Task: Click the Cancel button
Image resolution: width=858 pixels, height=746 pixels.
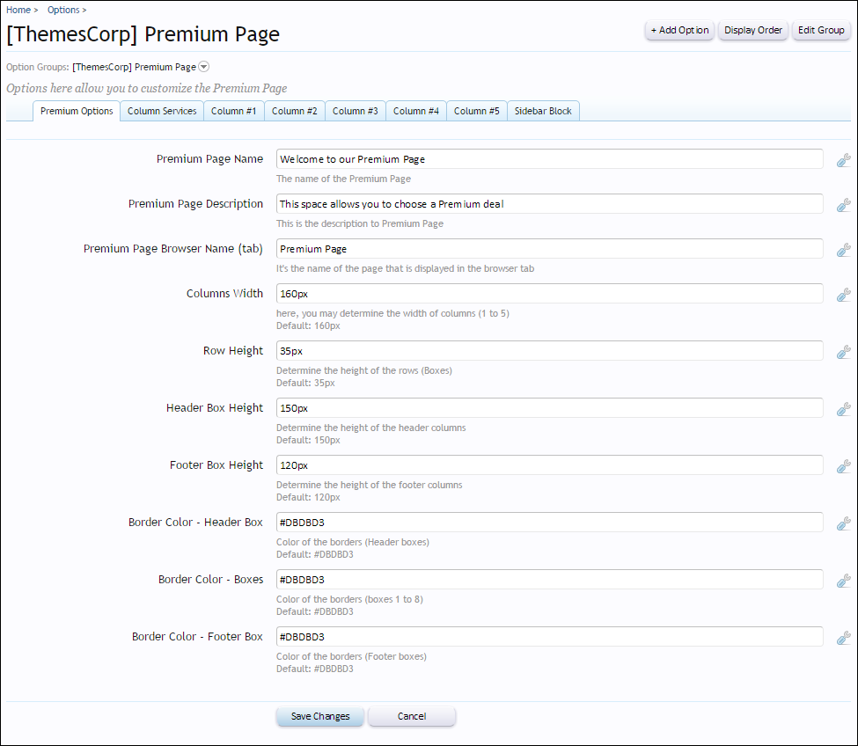Action: [x=412, y=716]
